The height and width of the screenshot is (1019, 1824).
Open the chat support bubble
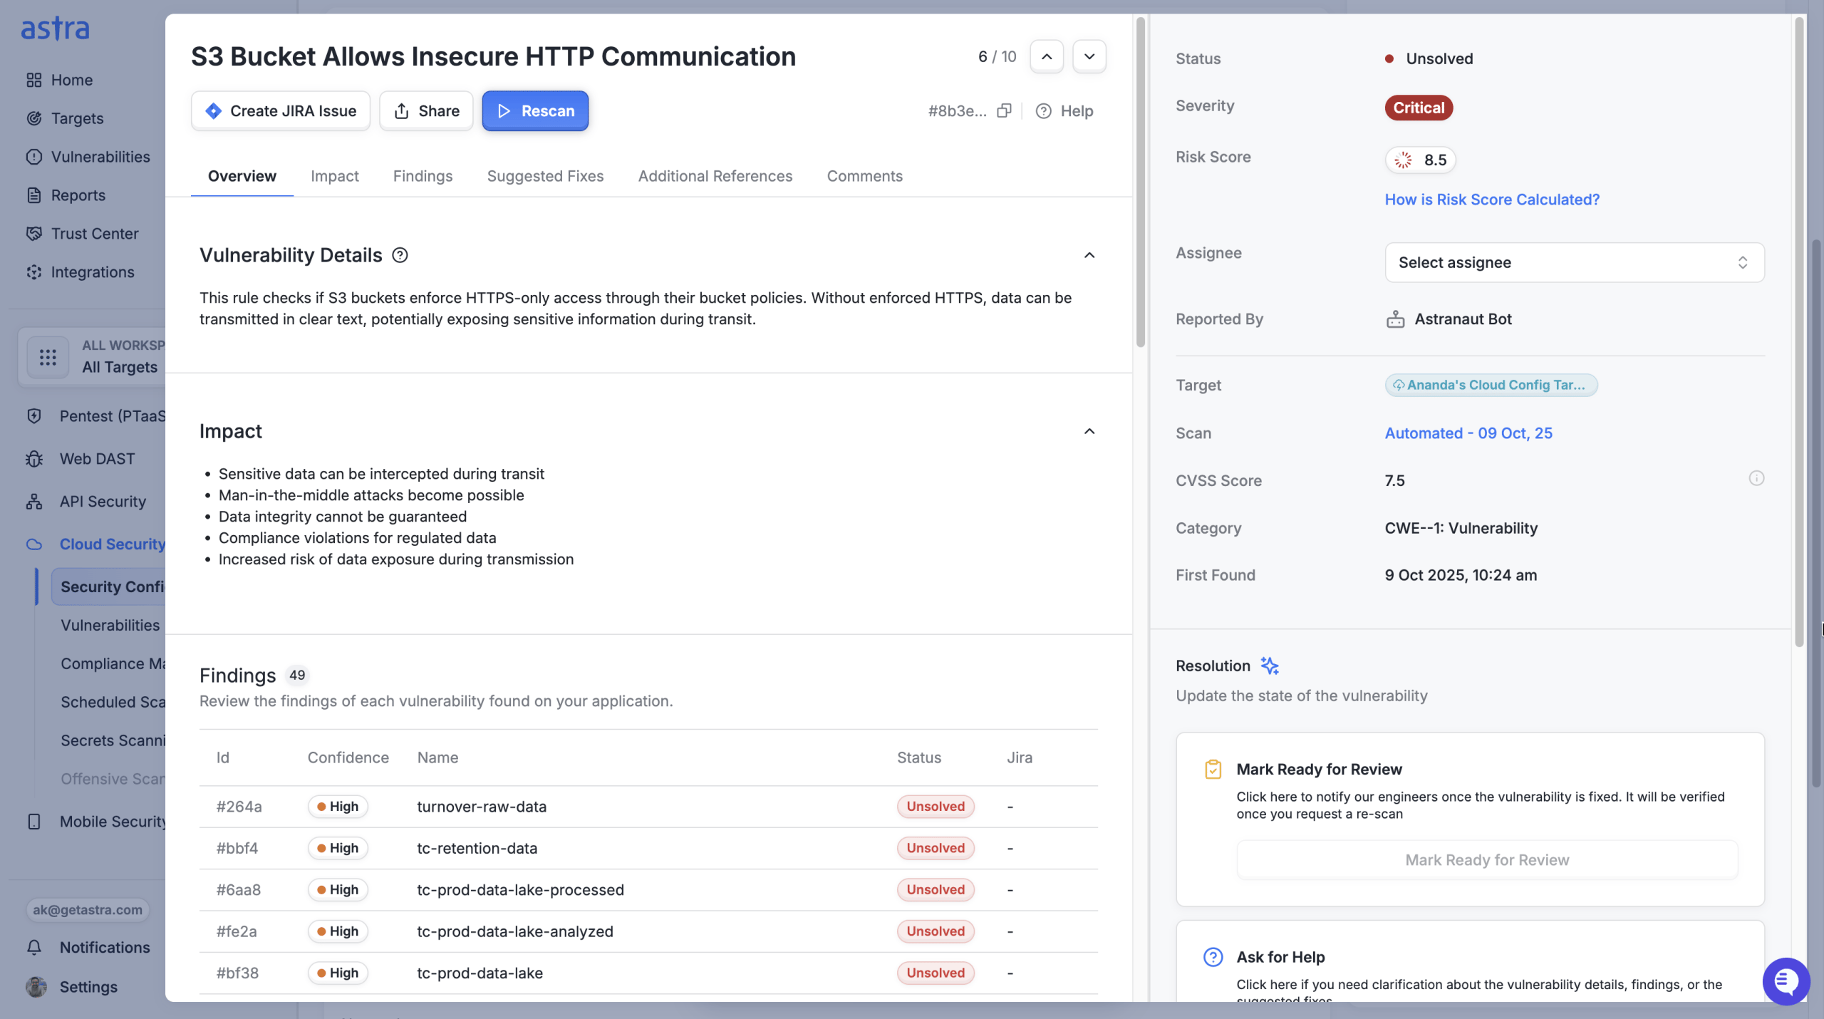1786,981
